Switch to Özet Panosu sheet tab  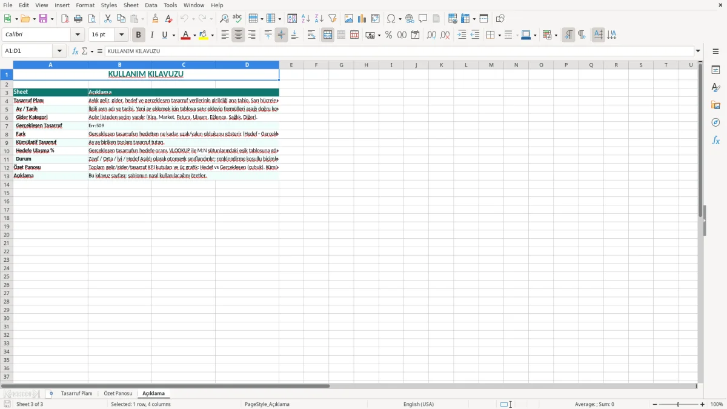[x=118, y=394]
